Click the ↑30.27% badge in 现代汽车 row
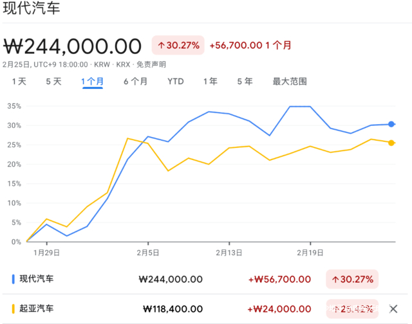This screenshot has width=412, height=324. coord(352,279)
